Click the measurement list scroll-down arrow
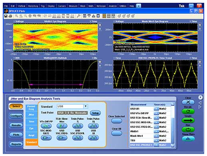This screenshot has height=156, width=207. click(x=172, y=146)
